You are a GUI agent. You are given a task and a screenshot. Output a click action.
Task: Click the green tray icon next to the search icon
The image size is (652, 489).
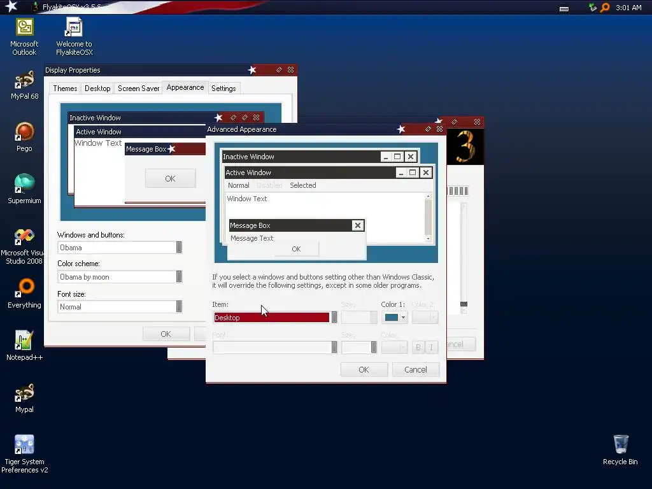[593, 8]
